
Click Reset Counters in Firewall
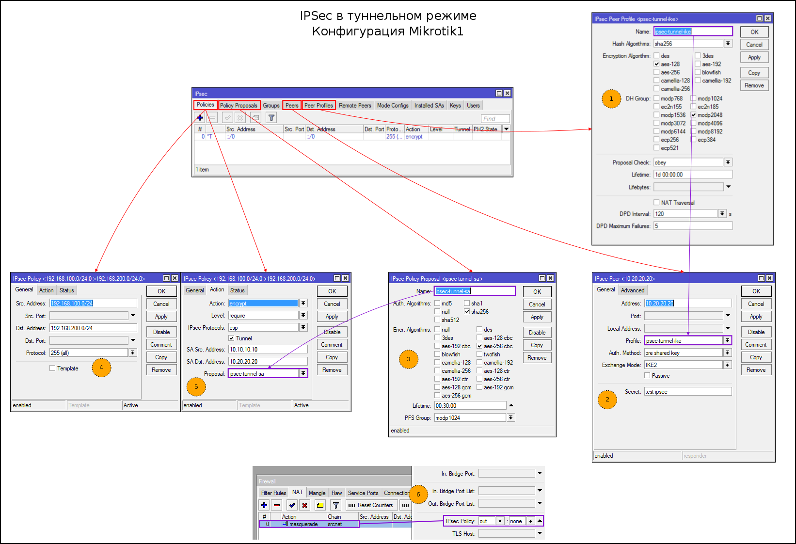[x=371, y=505]
